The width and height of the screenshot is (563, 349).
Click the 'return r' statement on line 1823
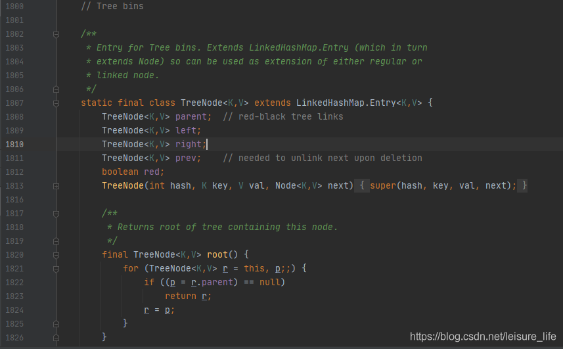[x=187, y=296]
